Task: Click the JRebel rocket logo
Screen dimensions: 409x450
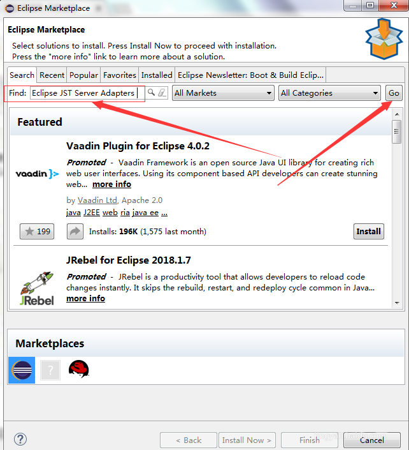Action: (37, 289)
